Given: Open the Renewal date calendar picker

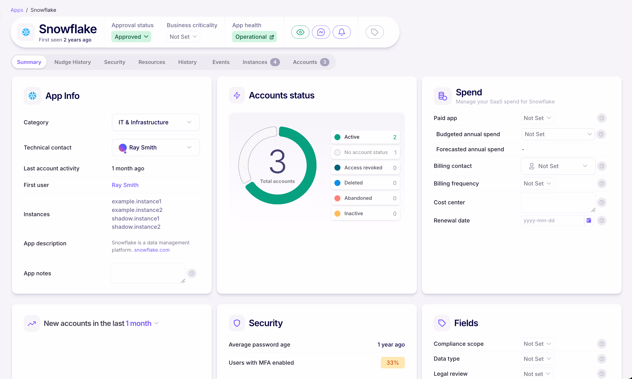Looking at the screenshot, I should click(x=589, y=220).
